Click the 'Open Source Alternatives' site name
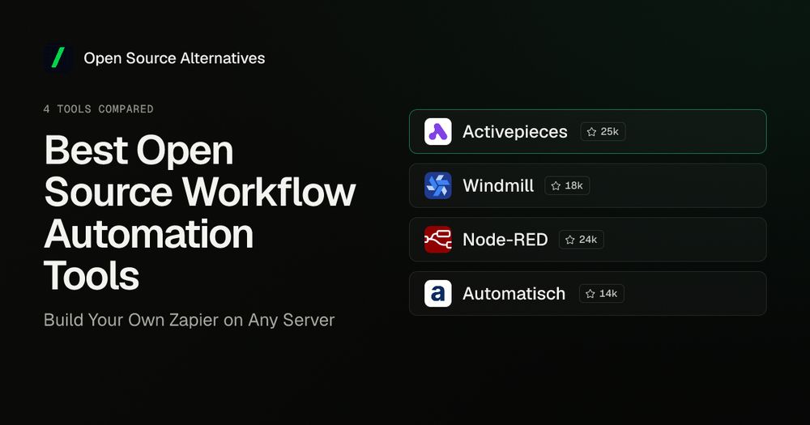The height and width of the screenshot is (425, 810). pyautogui.click(x=174, y=58)
